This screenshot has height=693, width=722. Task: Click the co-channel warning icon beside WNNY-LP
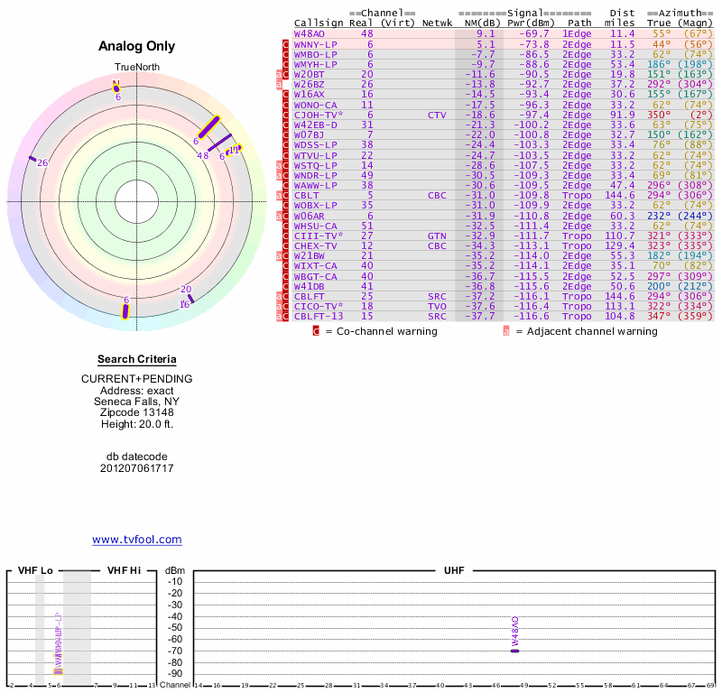point(286,43)
